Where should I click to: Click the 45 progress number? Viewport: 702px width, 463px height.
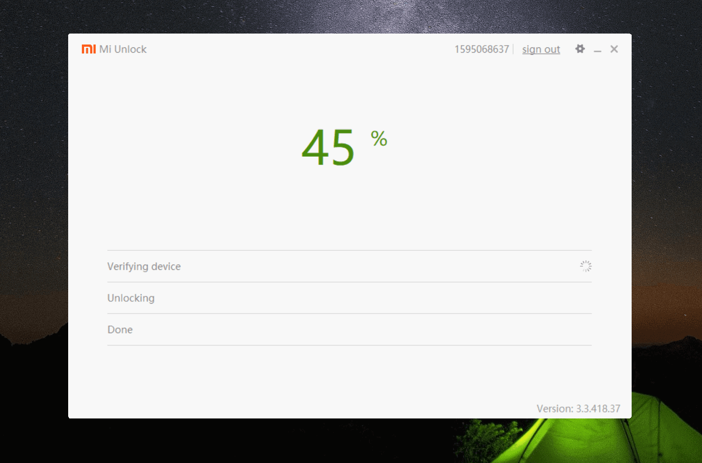(x=328, y=147)
